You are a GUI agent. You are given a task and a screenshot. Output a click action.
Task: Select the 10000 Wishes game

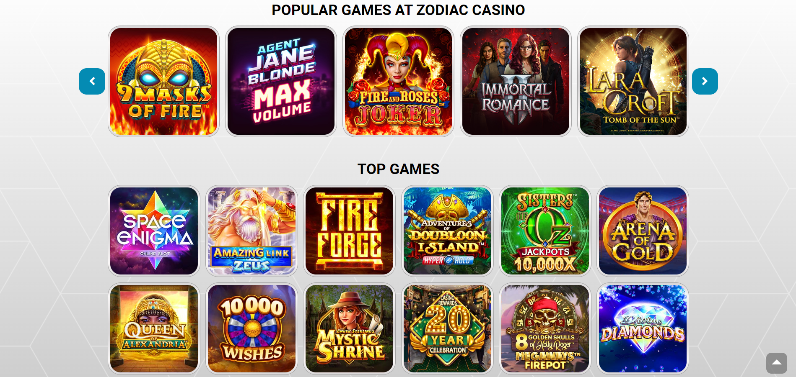(x=252, y=328)
